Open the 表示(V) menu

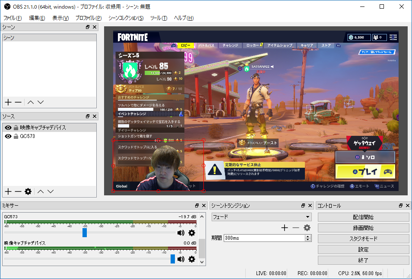tap(60, 18)
